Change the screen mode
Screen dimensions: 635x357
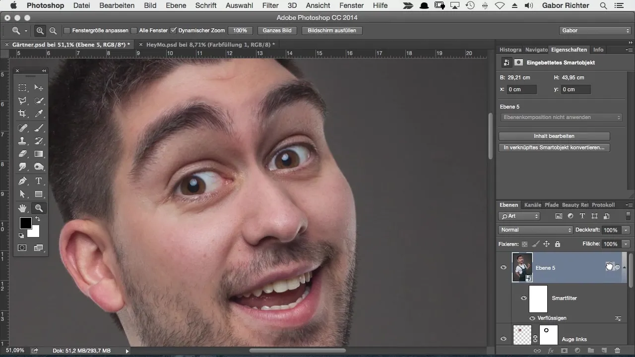tap(39, 247)
